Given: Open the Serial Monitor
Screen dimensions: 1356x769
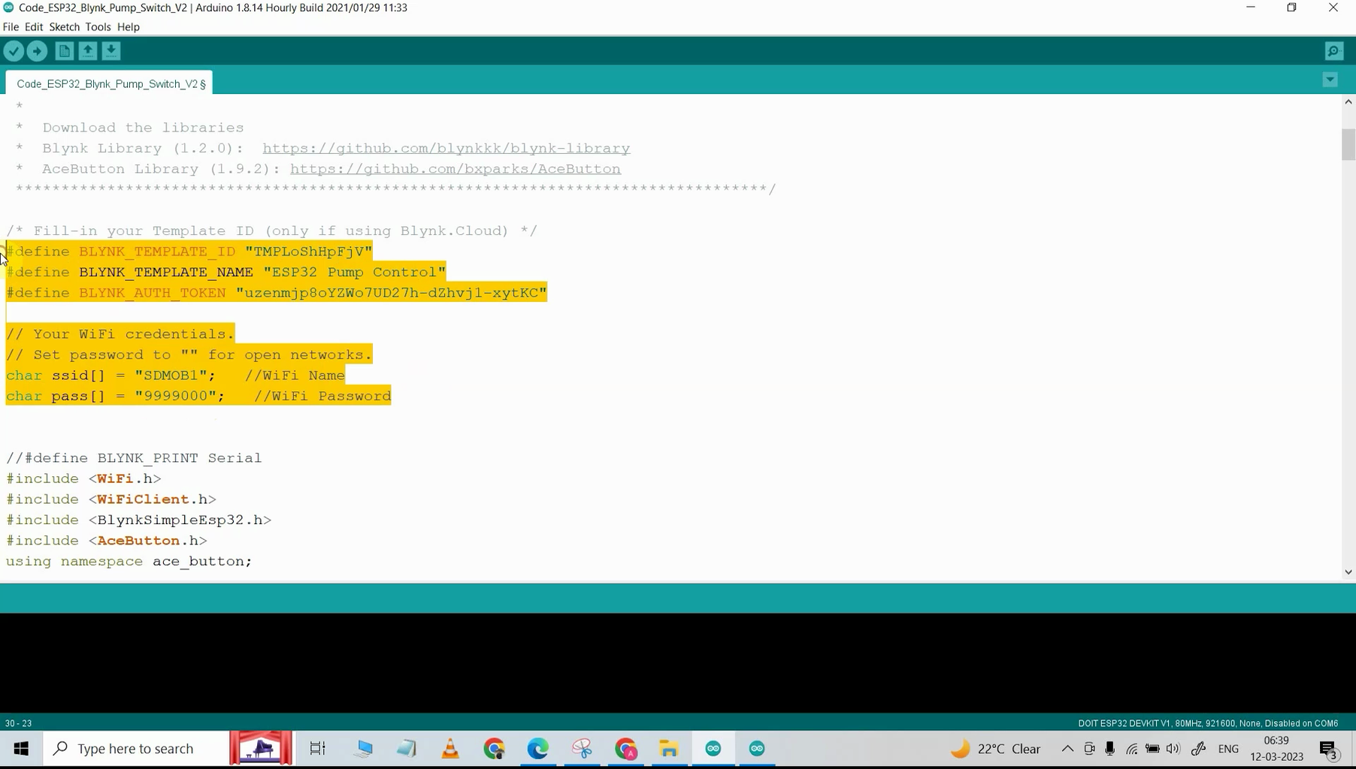Looking at the screenshot, I should click(1333, 50).
